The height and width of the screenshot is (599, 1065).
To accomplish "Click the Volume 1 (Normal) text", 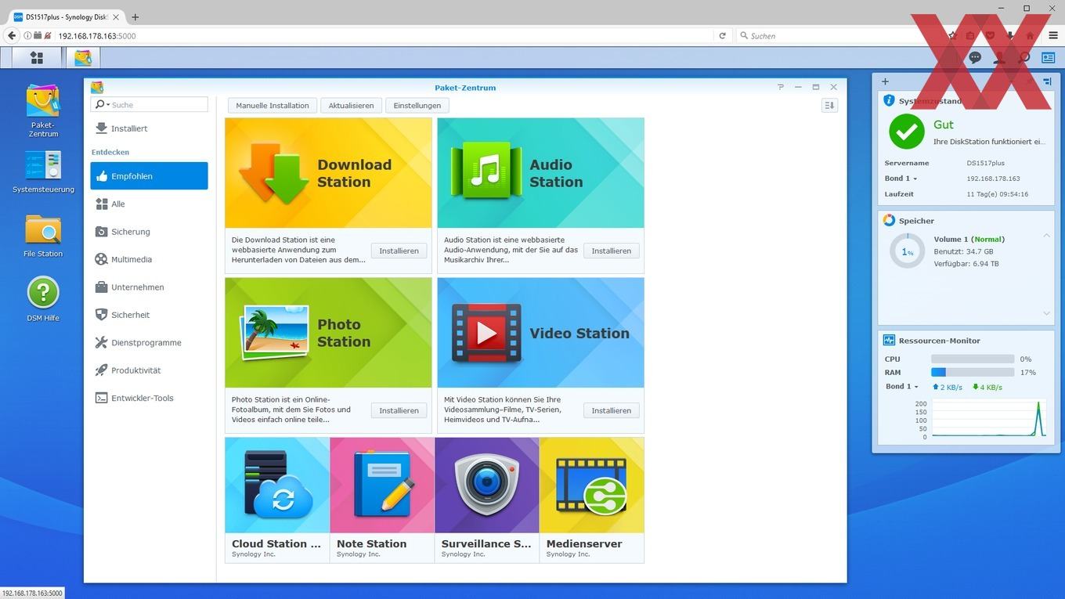I will pos(969,239).
